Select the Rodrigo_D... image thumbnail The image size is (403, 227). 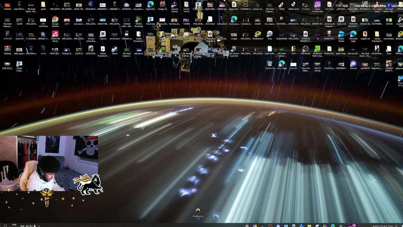tap(67, 50)
